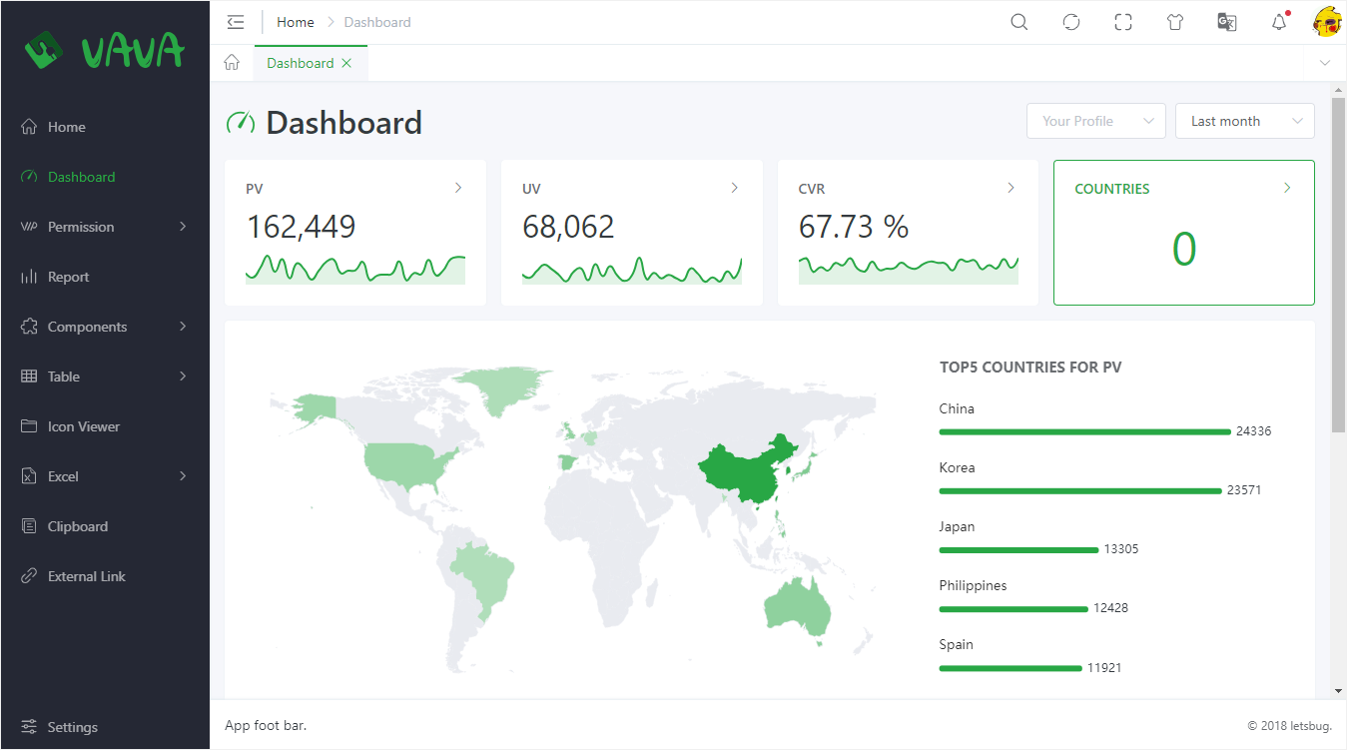
Task: Click the Korea PV progress bar
Action: coord(1080,490)
